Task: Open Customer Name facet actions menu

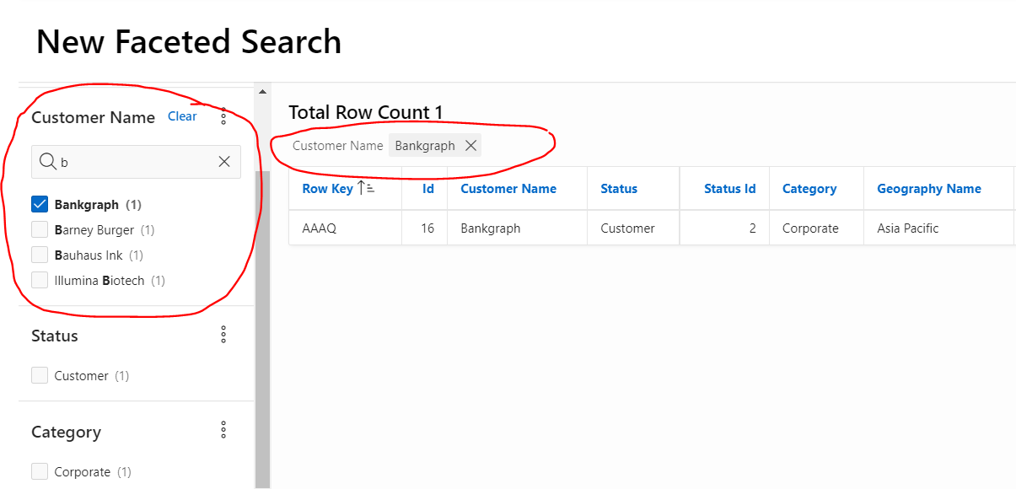Action: [223, 116]
